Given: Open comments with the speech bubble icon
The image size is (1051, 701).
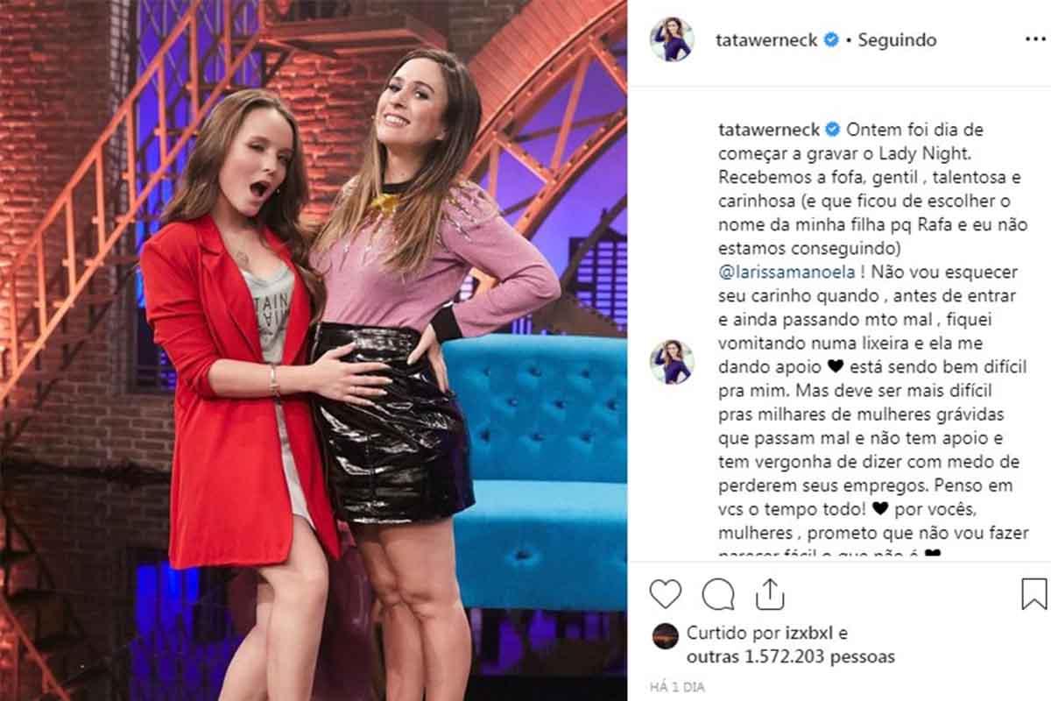Looking at the screenshot, I should click(718, 593).
